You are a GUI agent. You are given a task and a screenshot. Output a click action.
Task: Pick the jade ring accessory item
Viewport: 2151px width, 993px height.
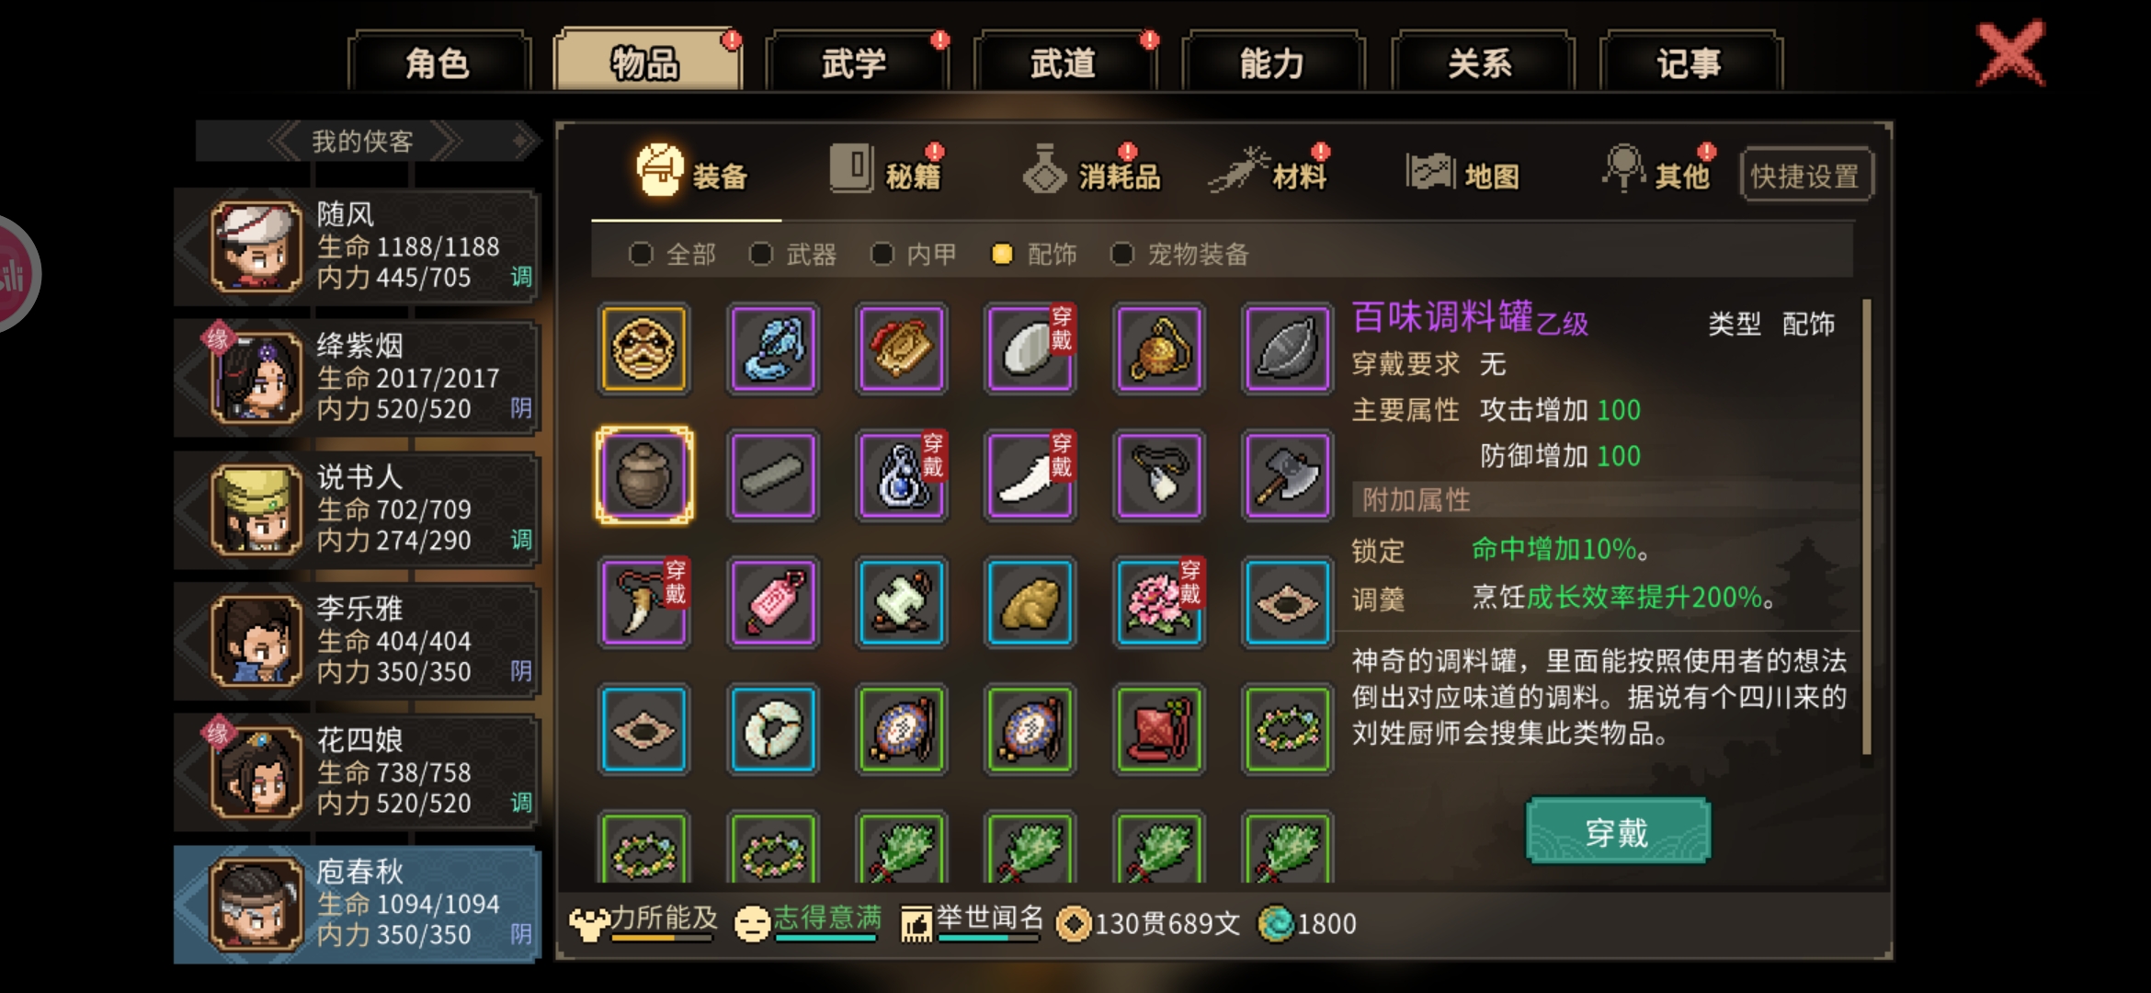click(x=772, y=730)
